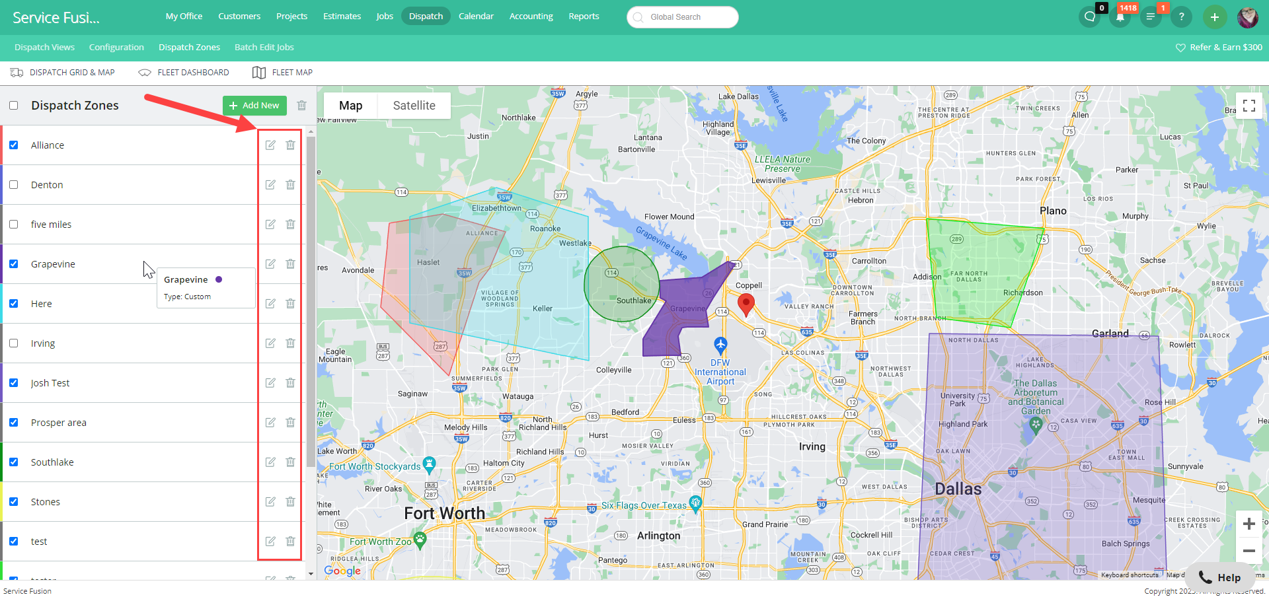The image size is (1269, 601).
Task: Delete the Irving zone
Action: pos(290,343)
